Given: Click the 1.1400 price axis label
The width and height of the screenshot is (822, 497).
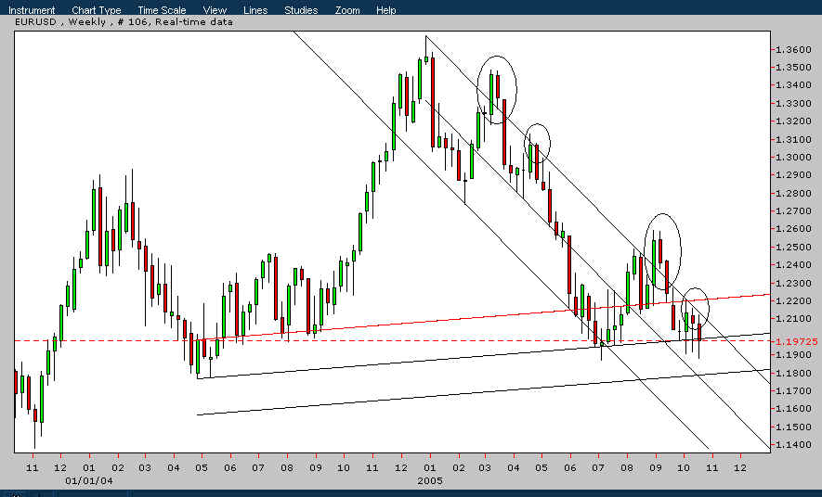Looking at the screenshot, I should [793, 445].
